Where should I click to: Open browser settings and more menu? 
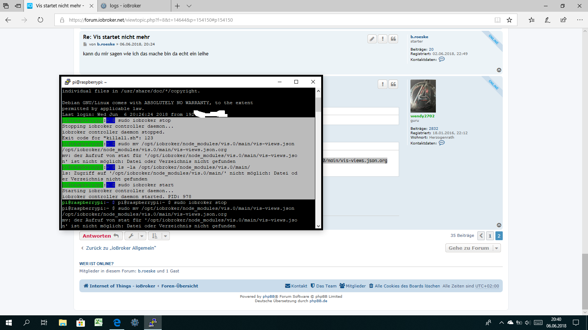(x=580, y=20)
